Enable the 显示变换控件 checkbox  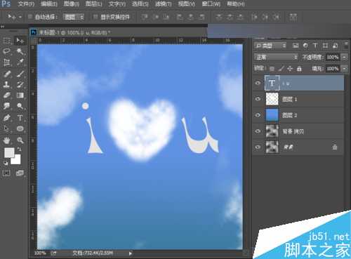95,17
